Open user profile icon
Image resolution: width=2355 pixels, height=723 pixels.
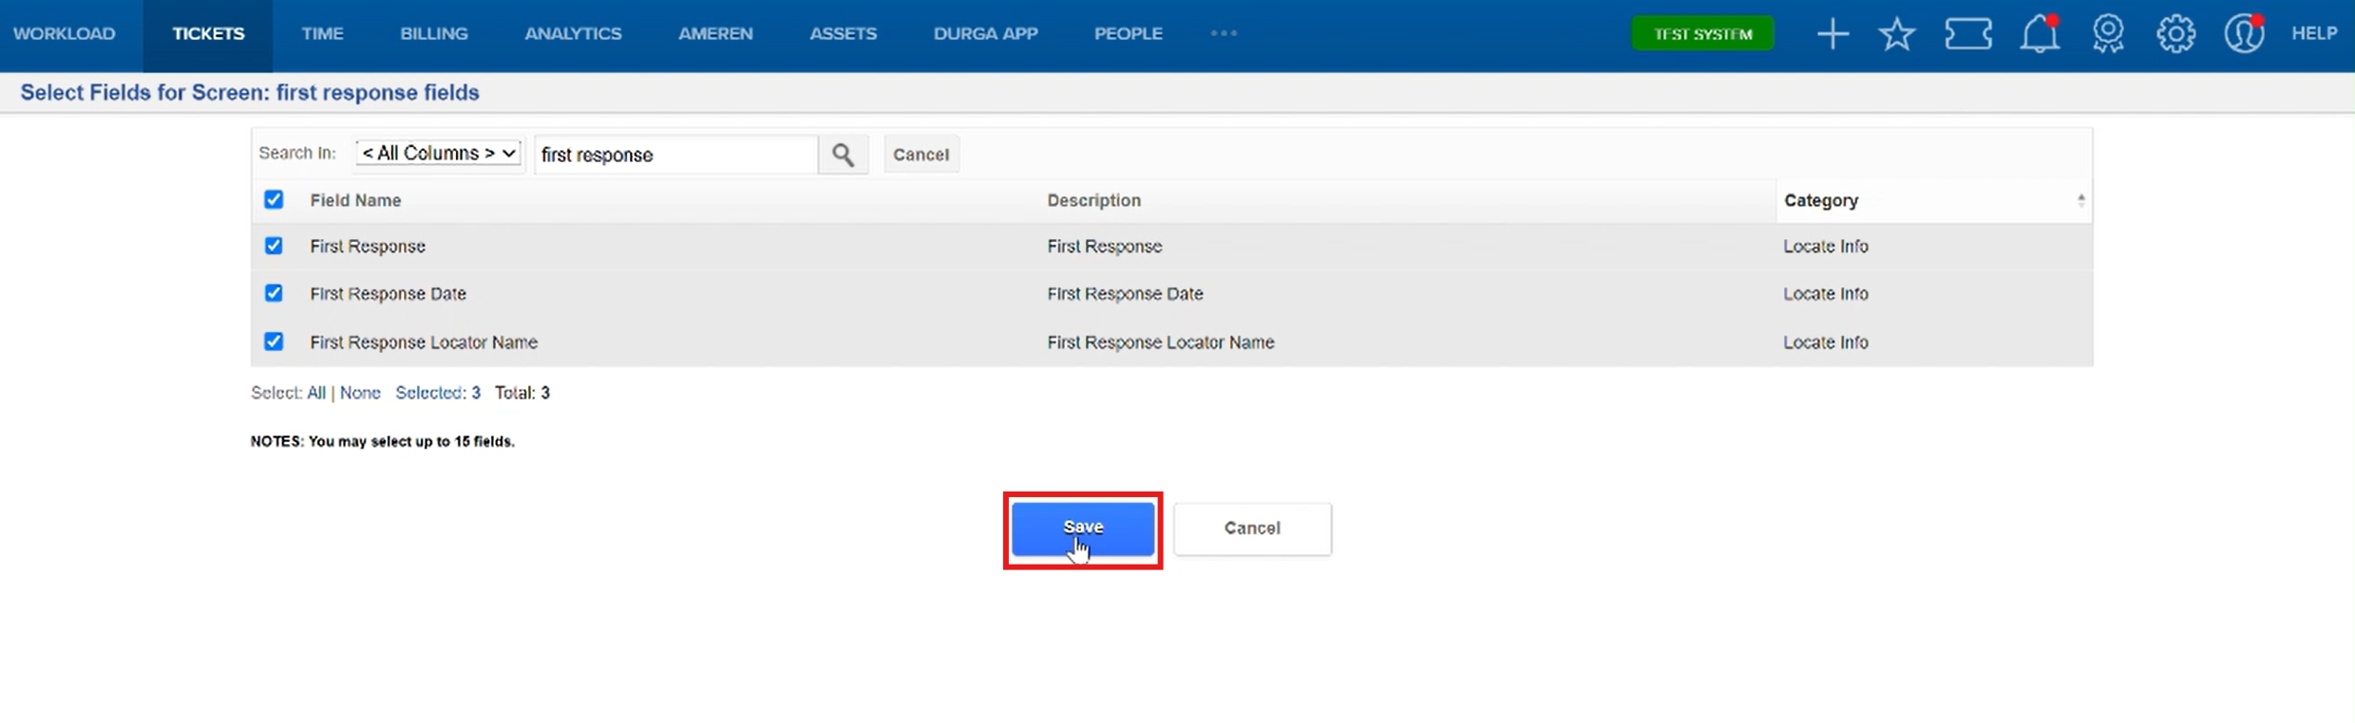[2244, 34]
